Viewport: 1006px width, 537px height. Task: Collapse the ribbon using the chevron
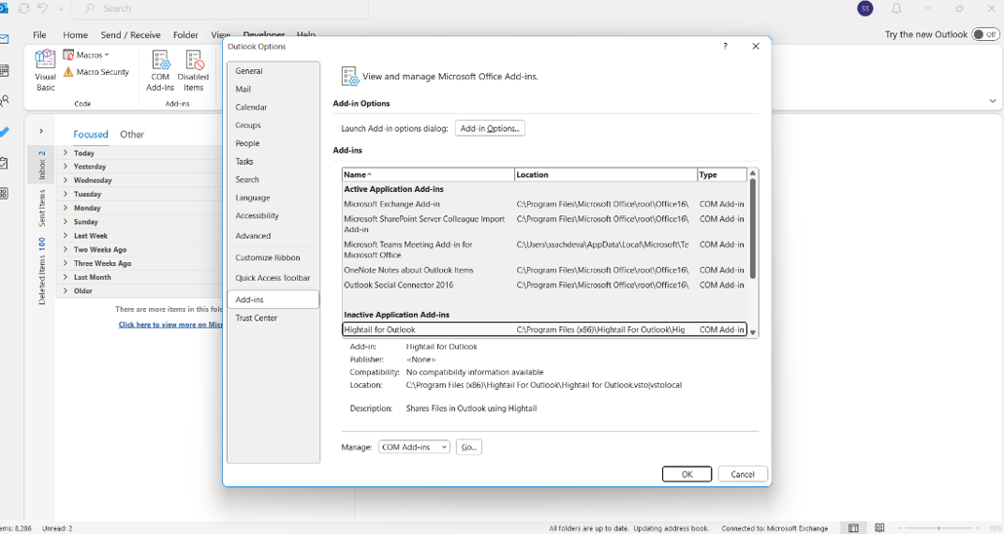(992, 100)
